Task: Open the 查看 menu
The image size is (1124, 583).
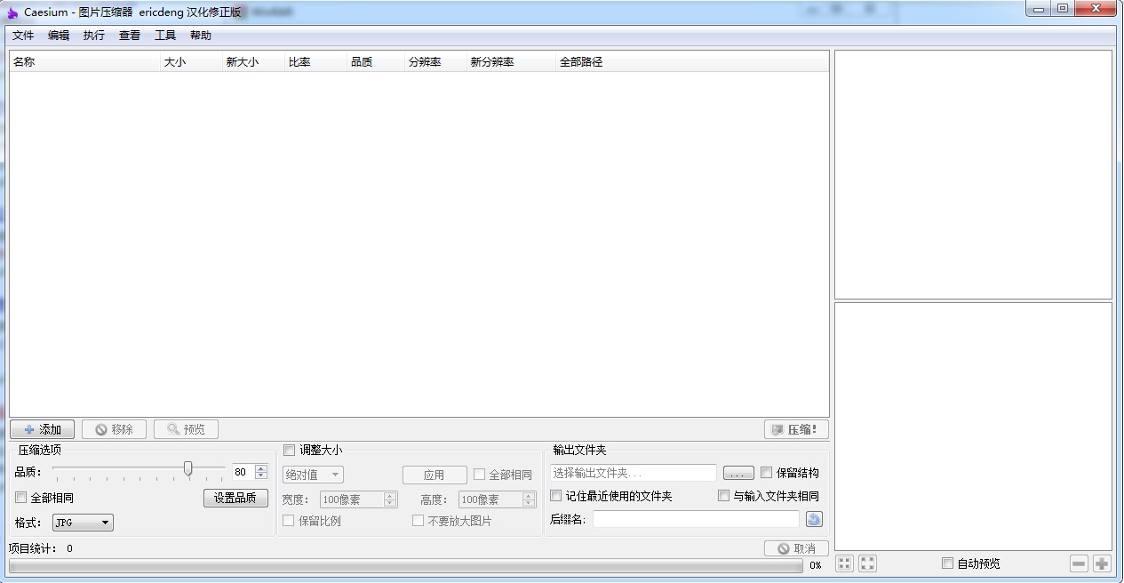Action: tap(130, 36)
